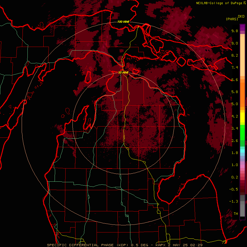Click the DKD PHAS legend title
This screenshot has height=247, width=247.
(x=235, y=18)
